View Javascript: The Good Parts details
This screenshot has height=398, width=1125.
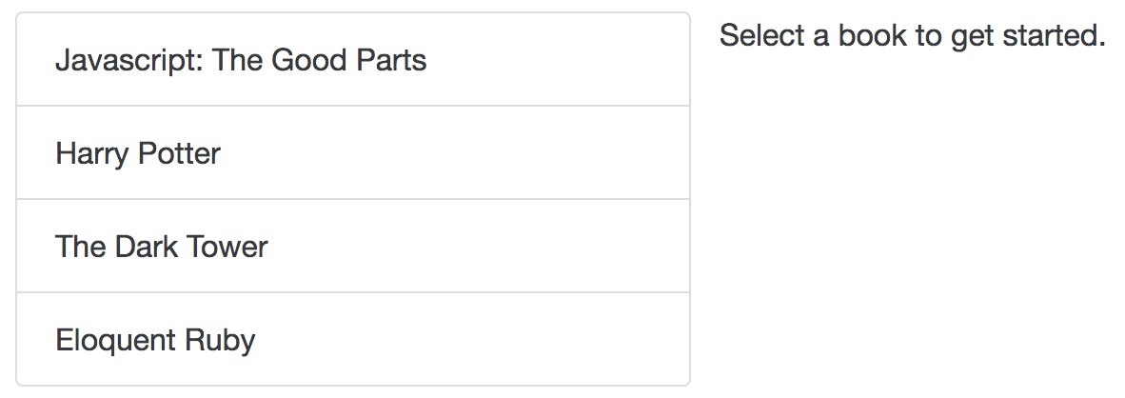pyautogui.click(x=353, y=59)
